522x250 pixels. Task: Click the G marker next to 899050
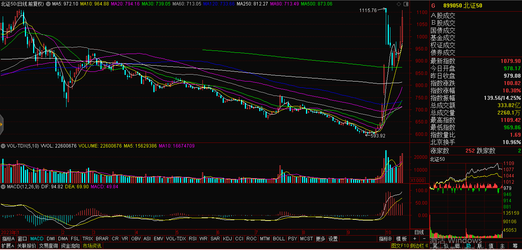coord(433,6)
